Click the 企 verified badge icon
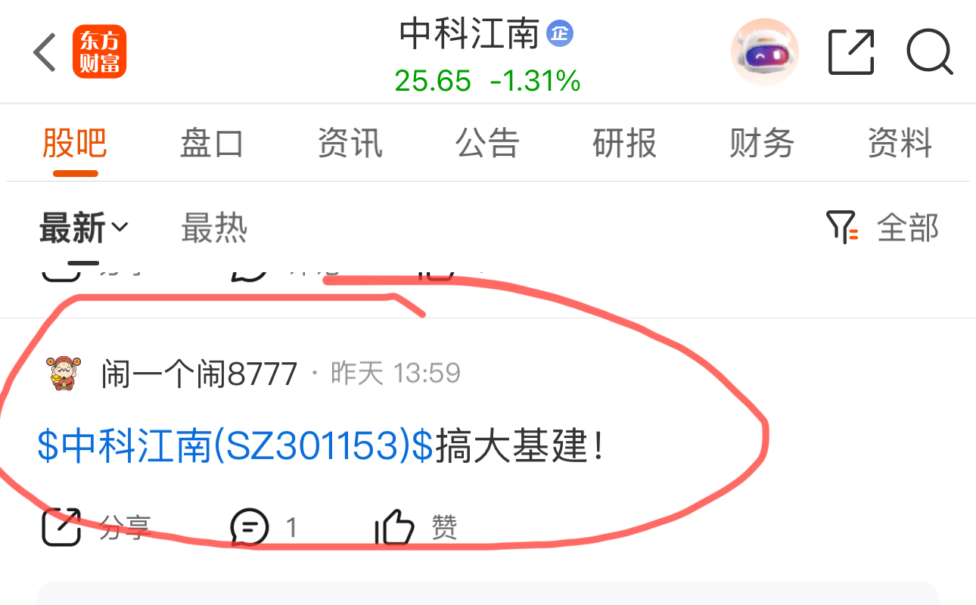Image resolution: width=976 pixels, height=605 pixels. point(560,33)
